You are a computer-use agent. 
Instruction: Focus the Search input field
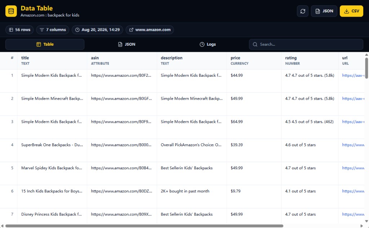click(x=306, y=44)
